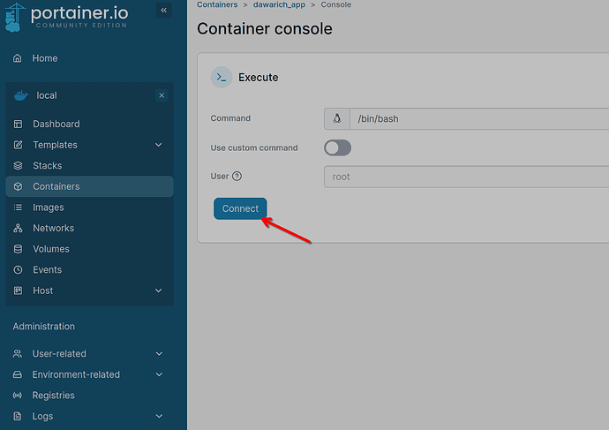Open the Events menu item
This screenshot has height=430, width=609.
click(89, 269)
